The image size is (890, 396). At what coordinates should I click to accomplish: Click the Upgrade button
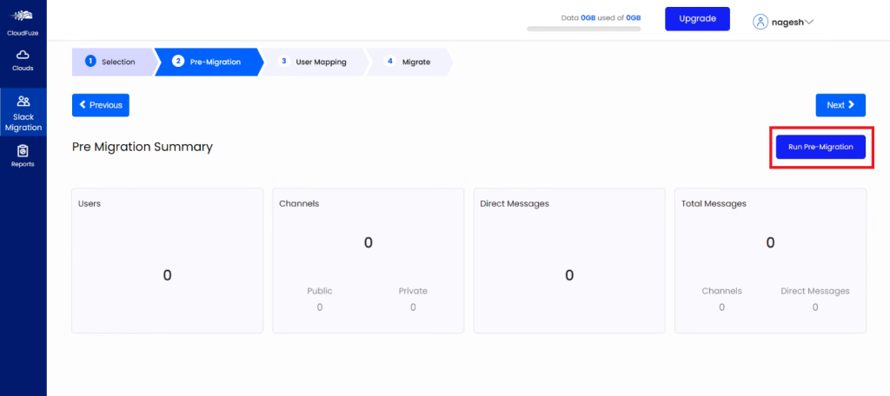tap(698, 19)
